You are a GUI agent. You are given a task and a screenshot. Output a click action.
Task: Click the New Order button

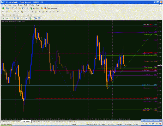pos(35,8)
